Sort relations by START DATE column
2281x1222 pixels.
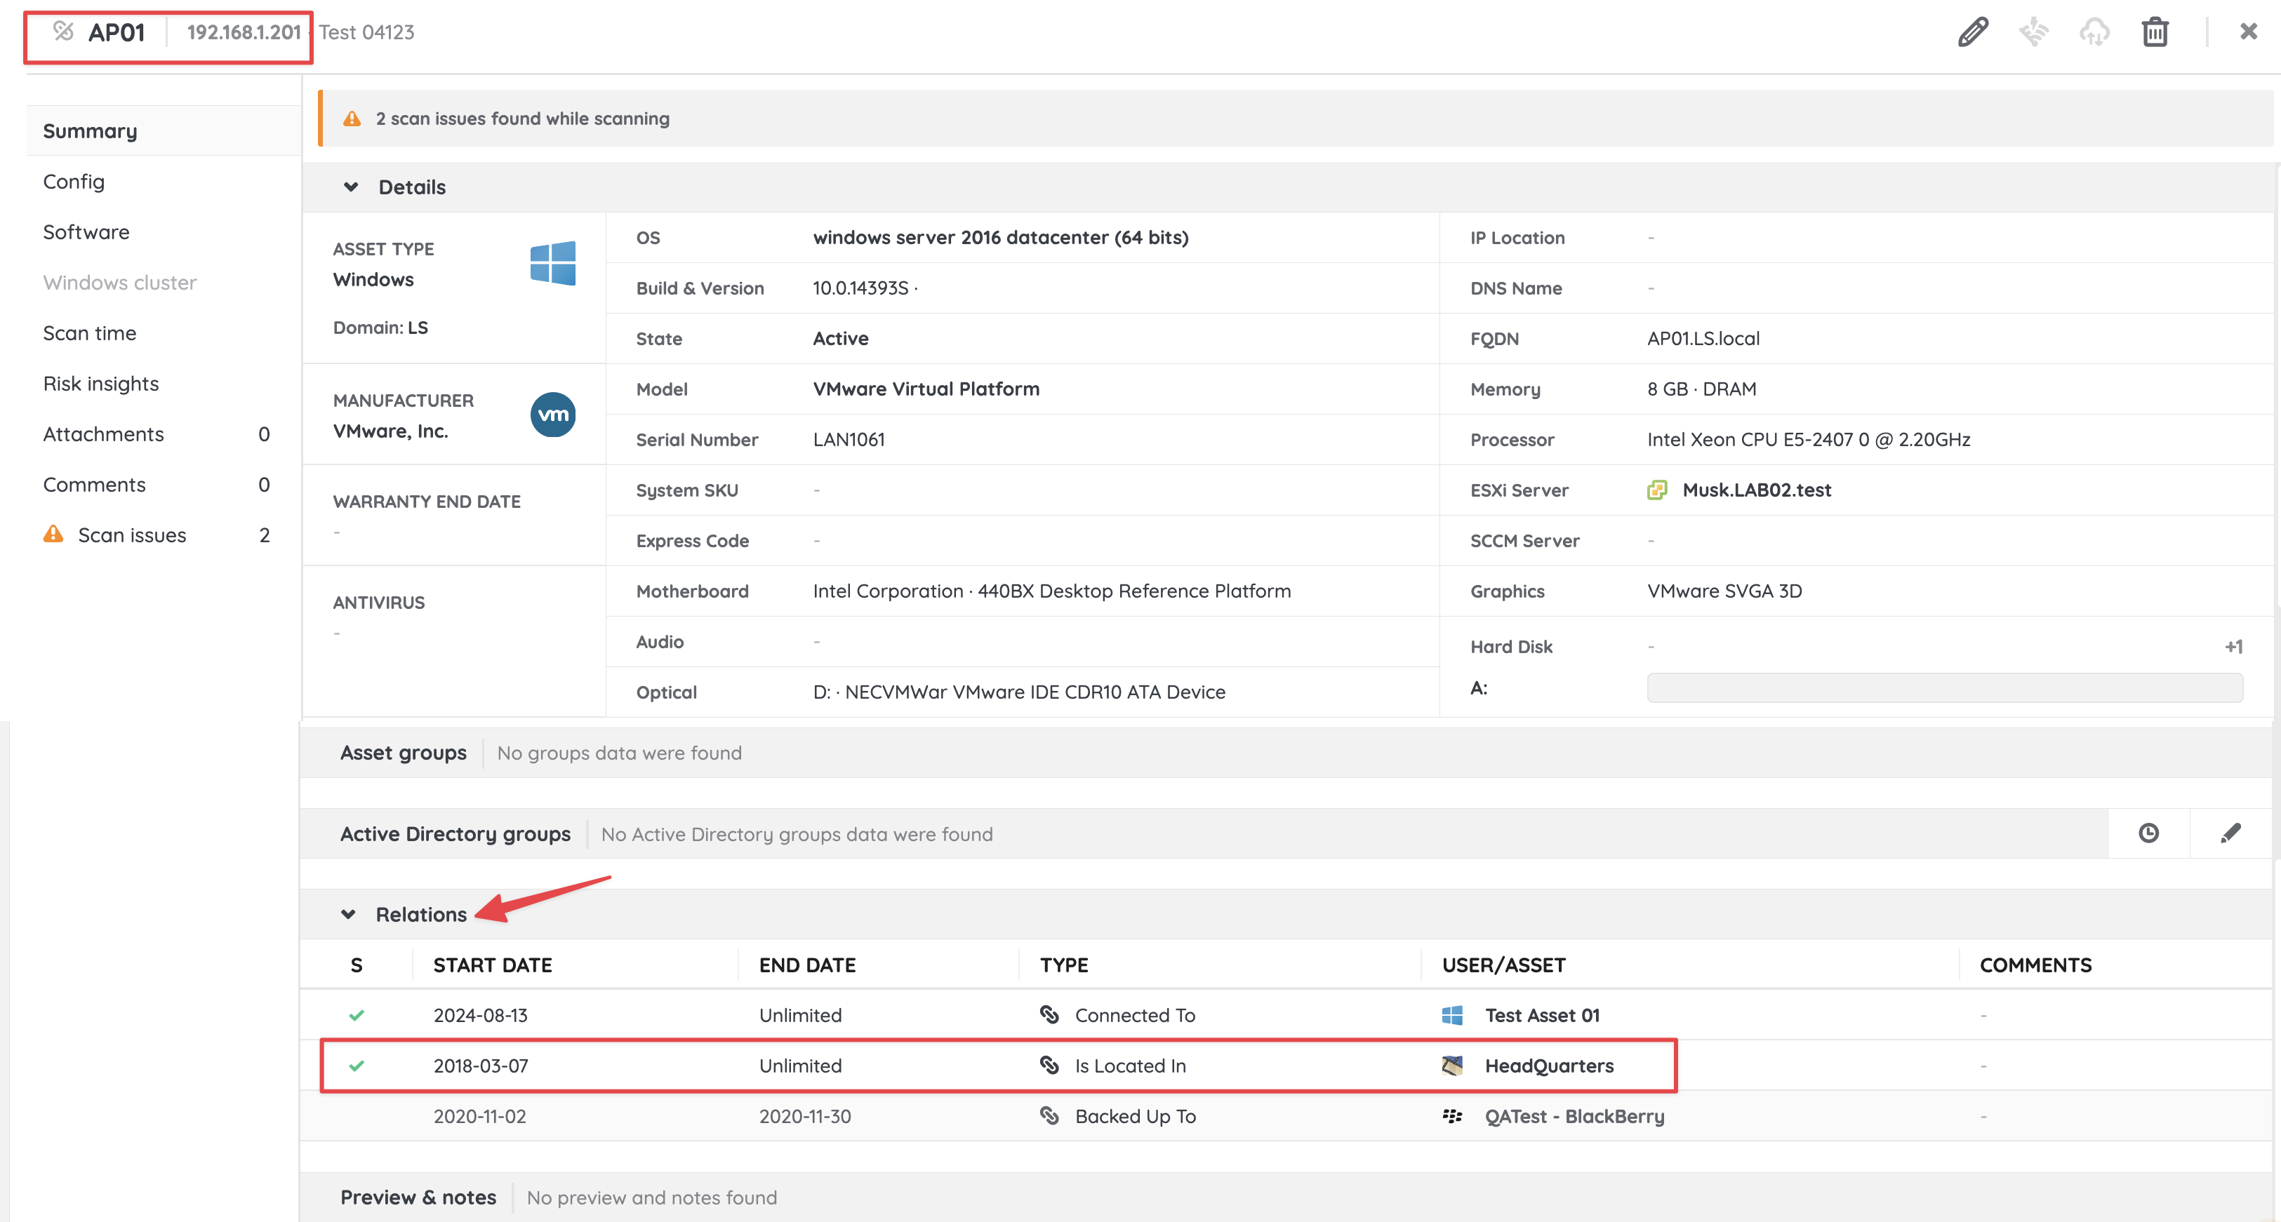coord(492,965)
